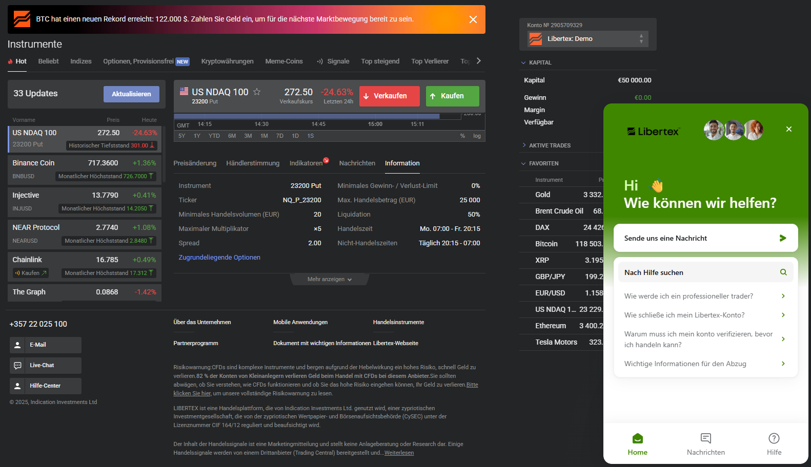Click the Live-Chat bubble icon

(17, 366)
